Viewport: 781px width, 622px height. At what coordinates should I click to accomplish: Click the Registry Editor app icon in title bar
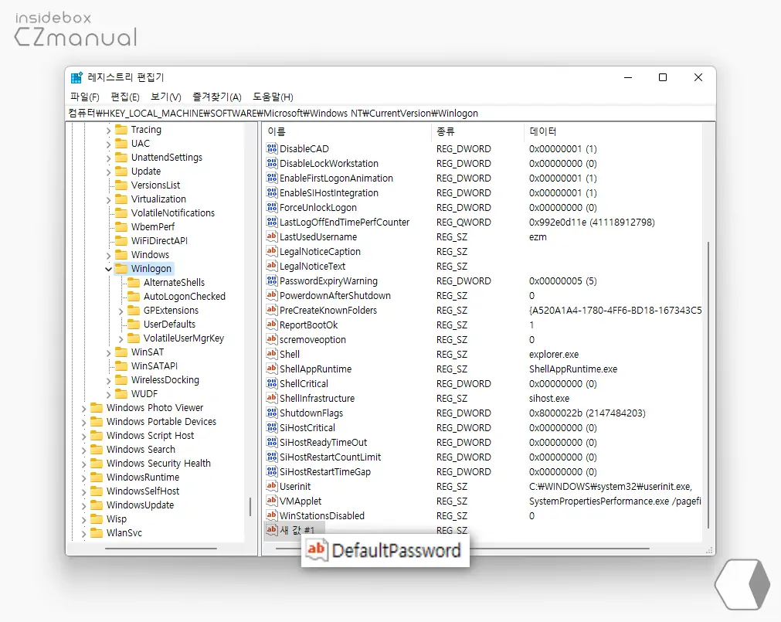pyautogui.click(x=76, y=77)
